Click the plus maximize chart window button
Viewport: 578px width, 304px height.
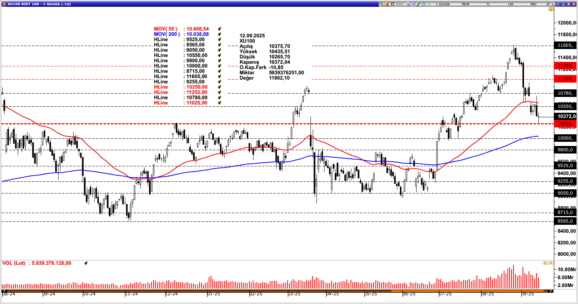(x=569, y=4)
